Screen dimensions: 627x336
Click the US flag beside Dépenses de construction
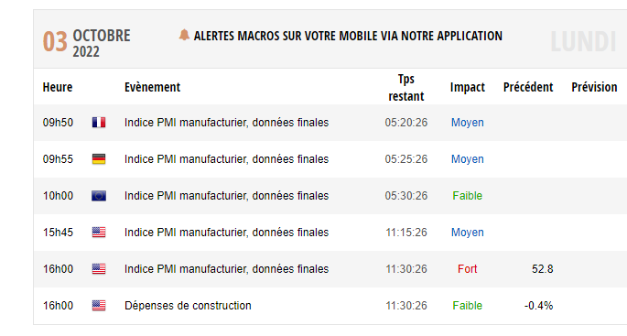coord(99,306)
